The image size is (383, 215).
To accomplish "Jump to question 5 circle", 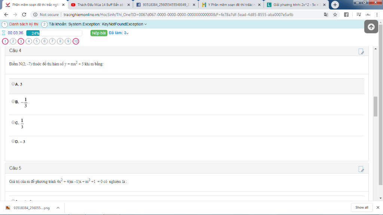I will [x=36, y=41].
